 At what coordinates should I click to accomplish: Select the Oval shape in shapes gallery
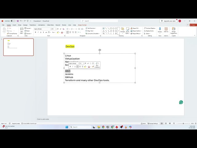pyautogui.click(x=114, y=28)
